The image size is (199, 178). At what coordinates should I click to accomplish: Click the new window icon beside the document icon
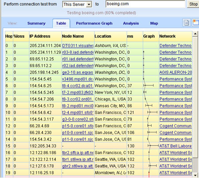click(x=196, y=23)
